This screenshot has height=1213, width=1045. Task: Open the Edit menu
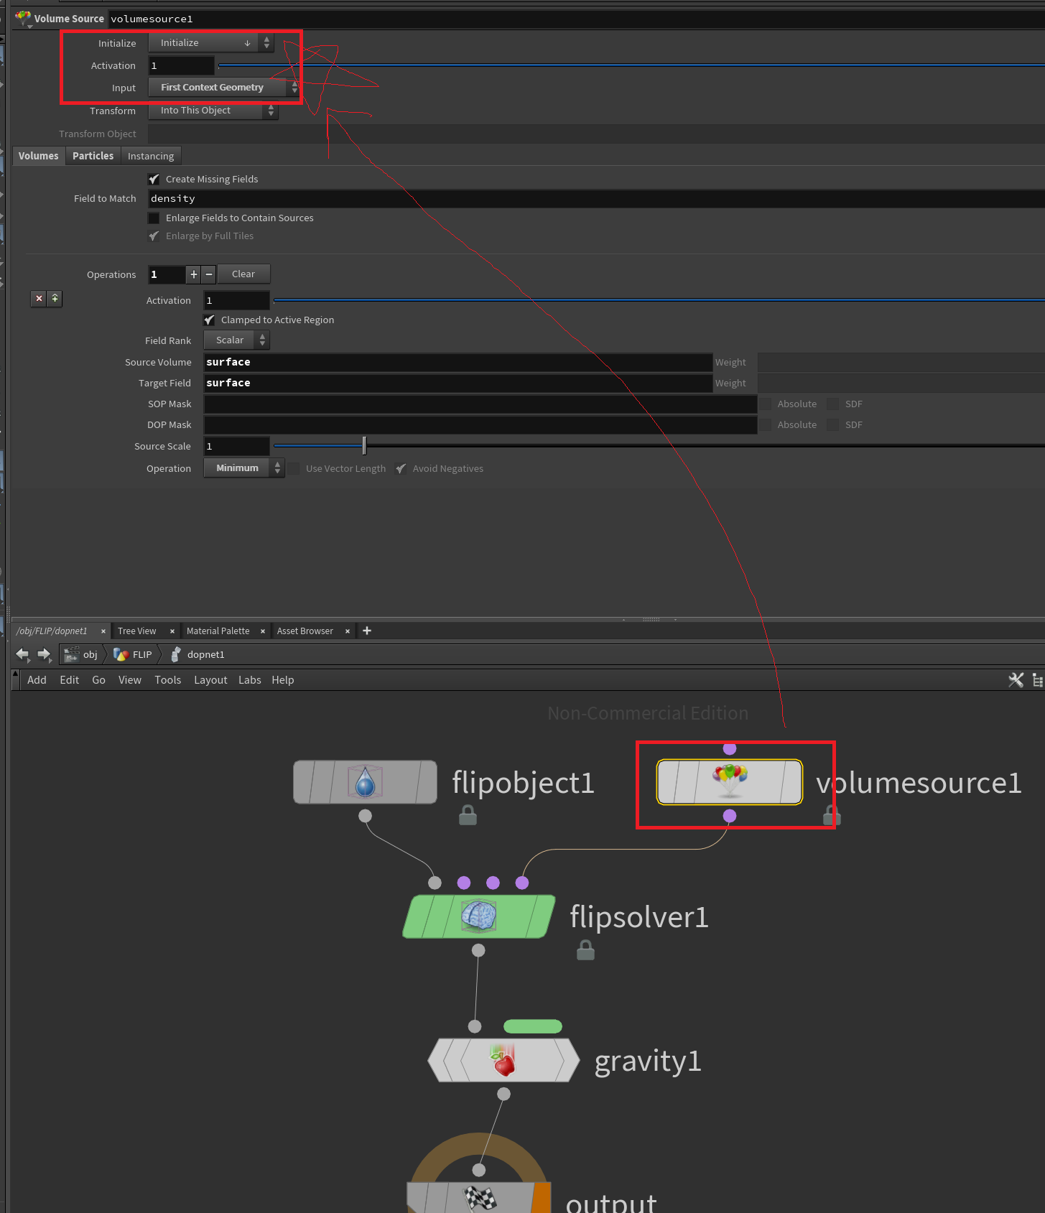click(70, 680)
